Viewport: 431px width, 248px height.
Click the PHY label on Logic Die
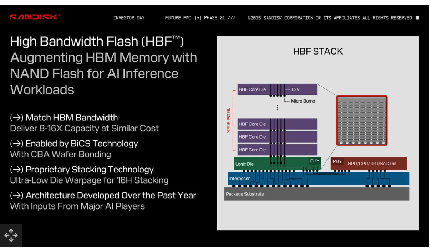coord(315,161)
